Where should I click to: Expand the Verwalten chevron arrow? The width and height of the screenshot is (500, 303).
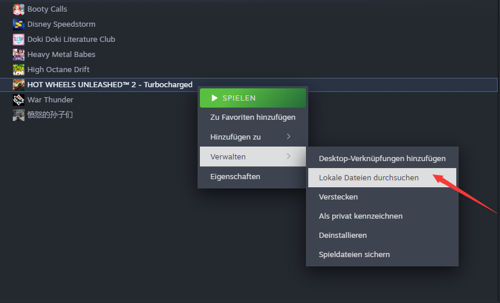(288, 156)
